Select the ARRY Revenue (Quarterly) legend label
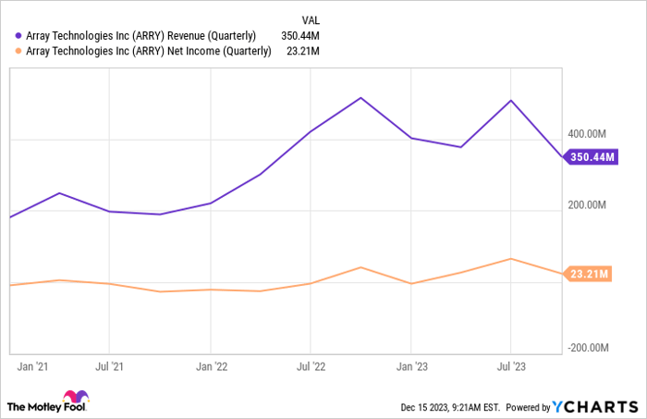This screenshot has width=647, height=419. tap(141, 36)
